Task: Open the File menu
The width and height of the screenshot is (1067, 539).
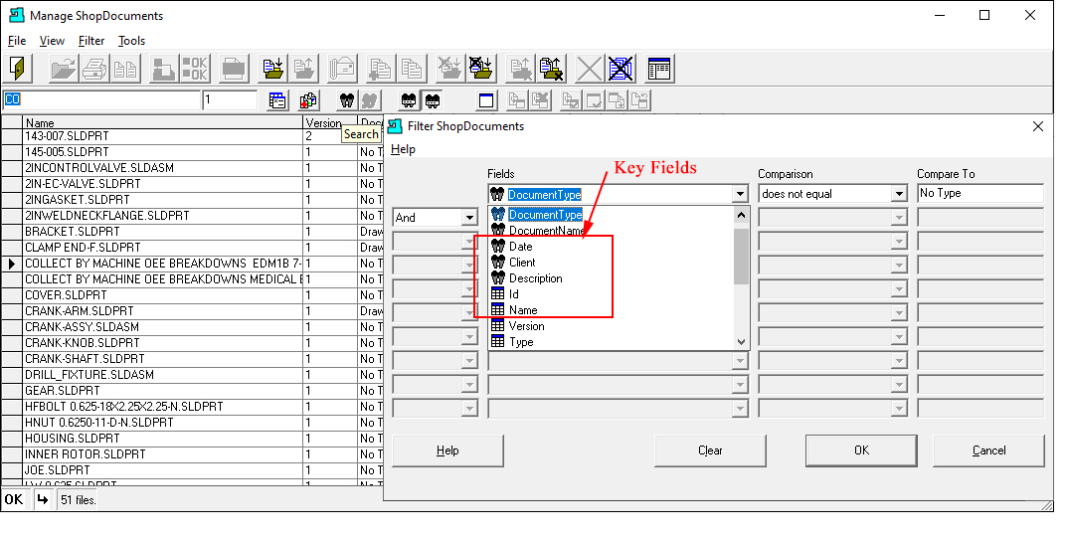Action: point(17,41)
